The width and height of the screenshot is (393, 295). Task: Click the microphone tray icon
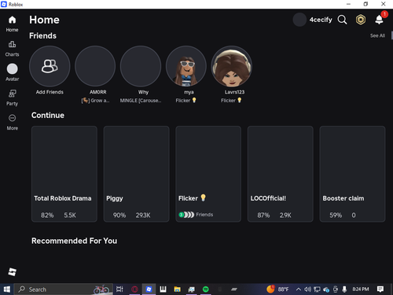tap(344, 289)
